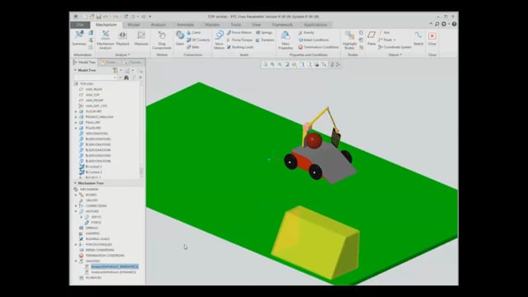Create a datum Plane
The height and width of the screenshot is (297, 528).
[x=371, y=38]
